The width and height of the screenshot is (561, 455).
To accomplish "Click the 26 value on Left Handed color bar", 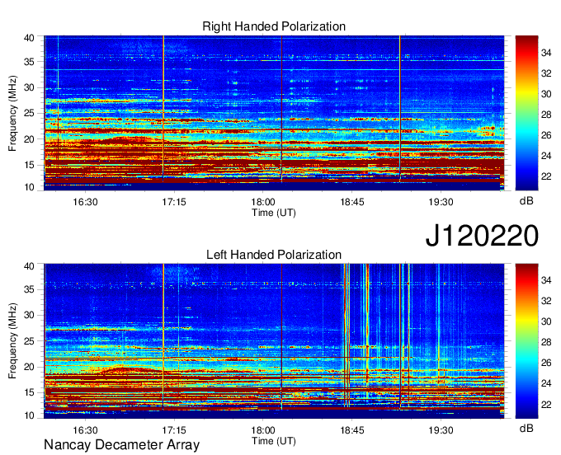I will click(546, 363).
